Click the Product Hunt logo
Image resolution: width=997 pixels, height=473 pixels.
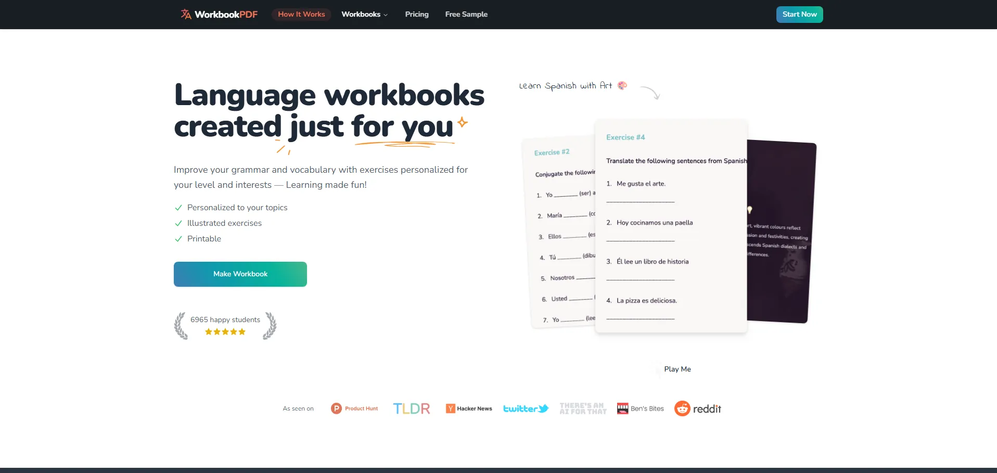pyautogui.click(x=354, y=408)
